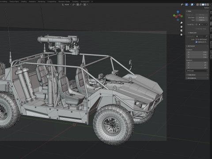The image size is (212, 159).
Task: Open the viewport shading options dropdown arrow
Action: pyautogui.click(x=210, y=5)
